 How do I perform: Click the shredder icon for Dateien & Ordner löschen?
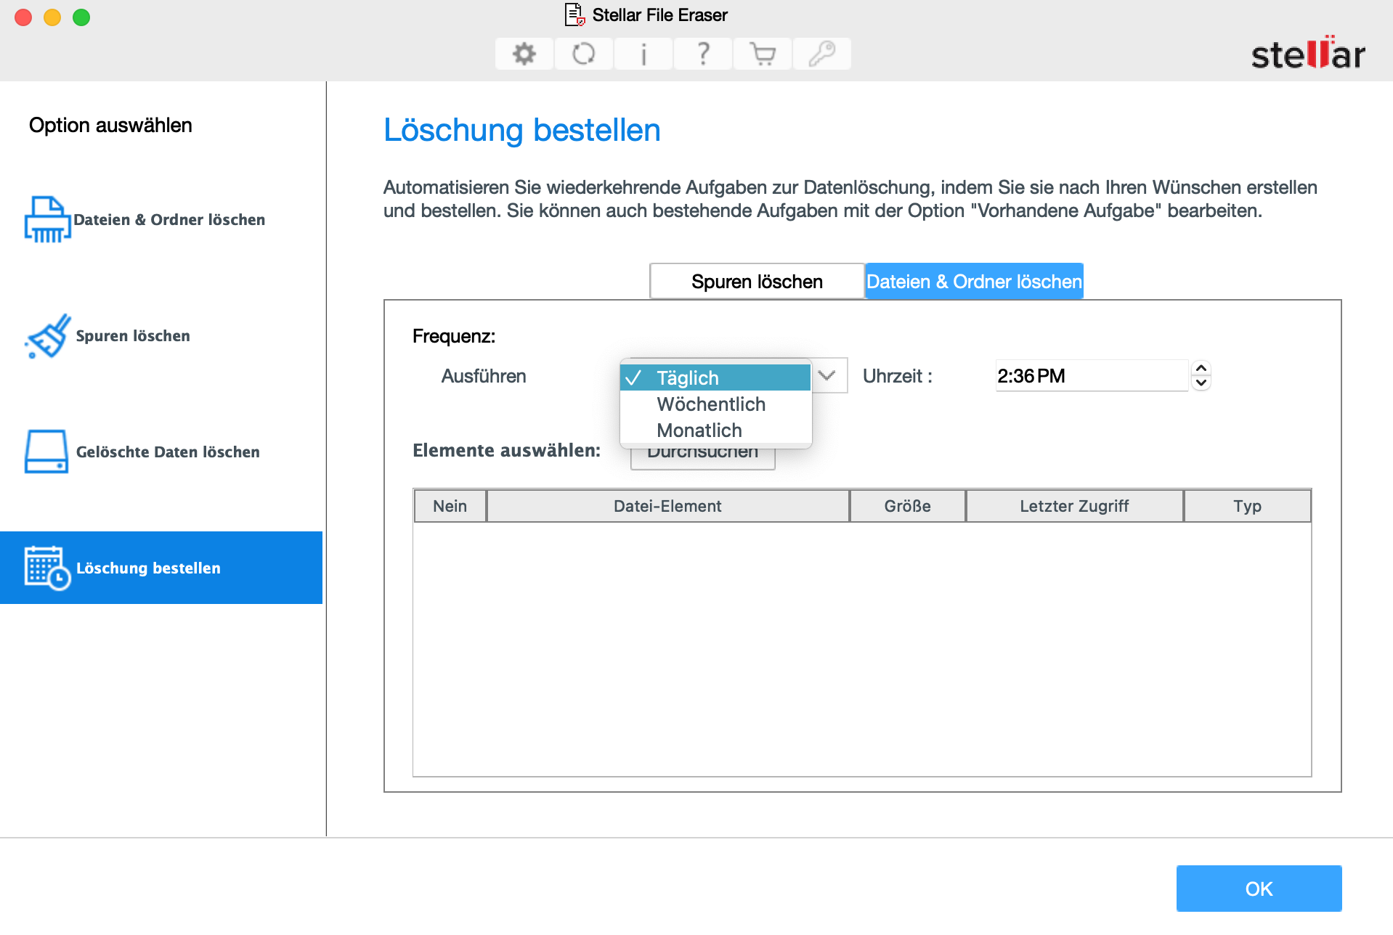point(47,219)
